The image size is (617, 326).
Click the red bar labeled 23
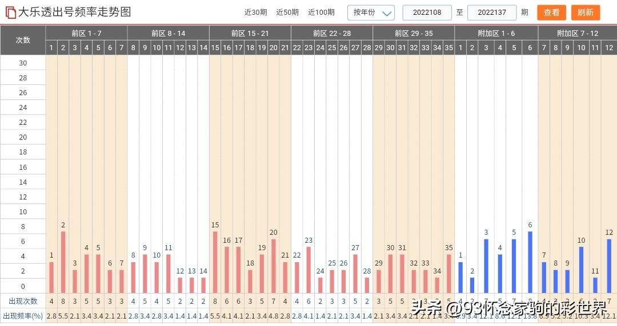point(308,270)
